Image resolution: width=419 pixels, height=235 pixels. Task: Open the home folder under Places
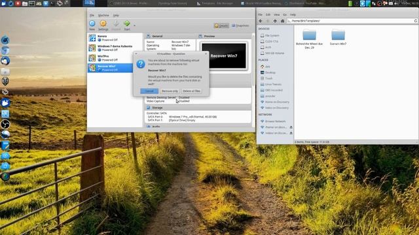(268, 67)
